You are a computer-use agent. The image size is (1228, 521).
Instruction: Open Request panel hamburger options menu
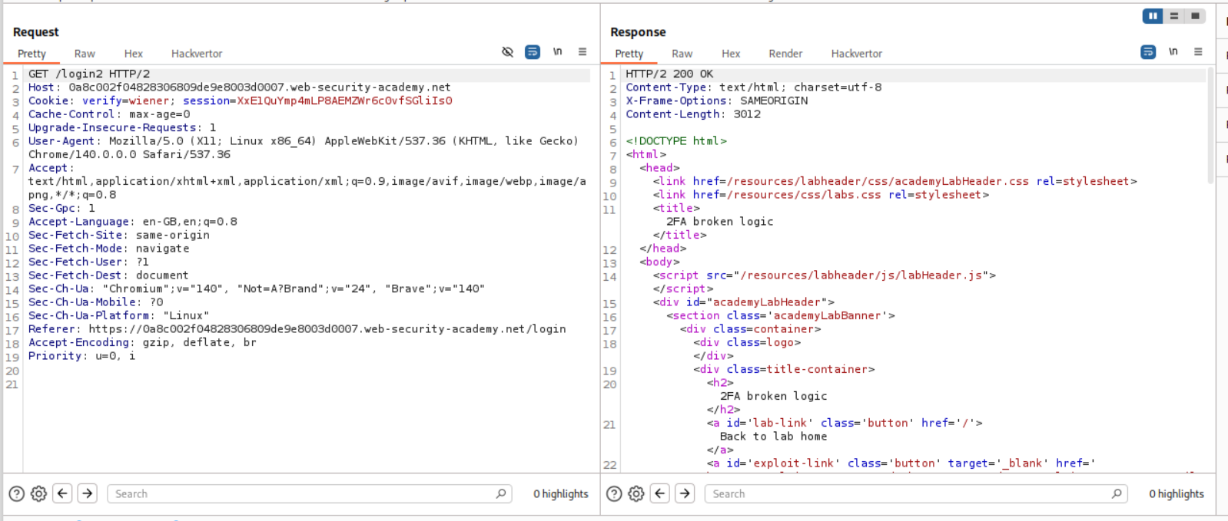tap(582, 52)
